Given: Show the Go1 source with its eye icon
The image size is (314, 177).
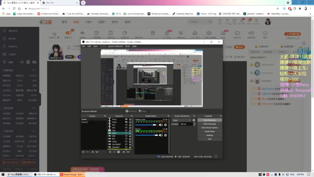Looking at the screenshot, I should pos(126,125).
